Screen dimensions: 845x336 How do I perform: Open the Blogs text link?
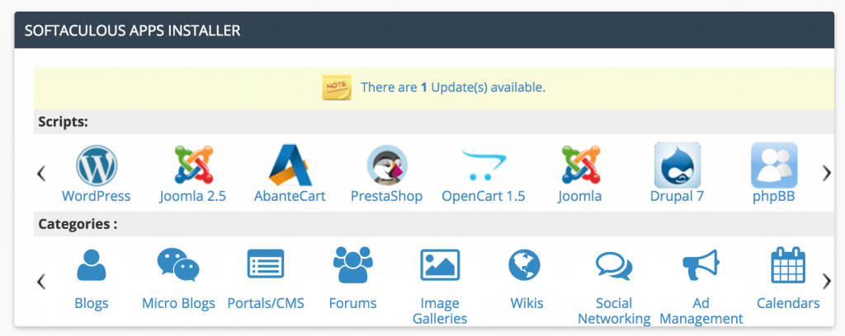(92, 303)
